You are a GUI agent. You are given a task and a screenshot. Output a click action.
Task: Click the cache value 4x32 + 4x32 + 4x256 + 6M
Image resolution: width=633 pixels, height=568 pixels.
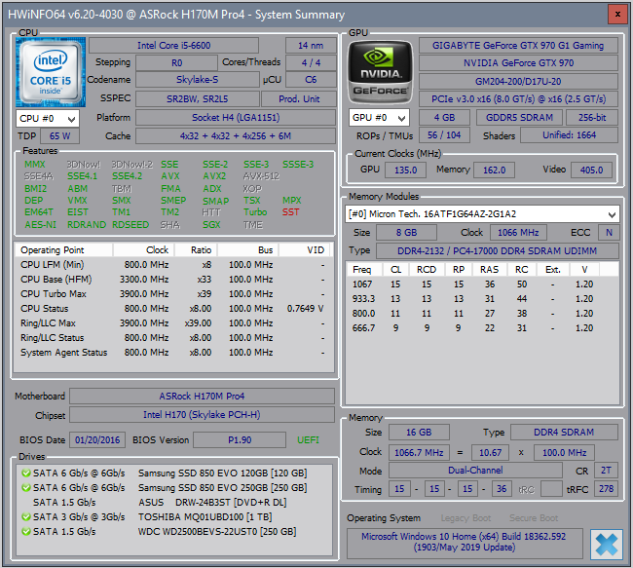tap(236, 135)
